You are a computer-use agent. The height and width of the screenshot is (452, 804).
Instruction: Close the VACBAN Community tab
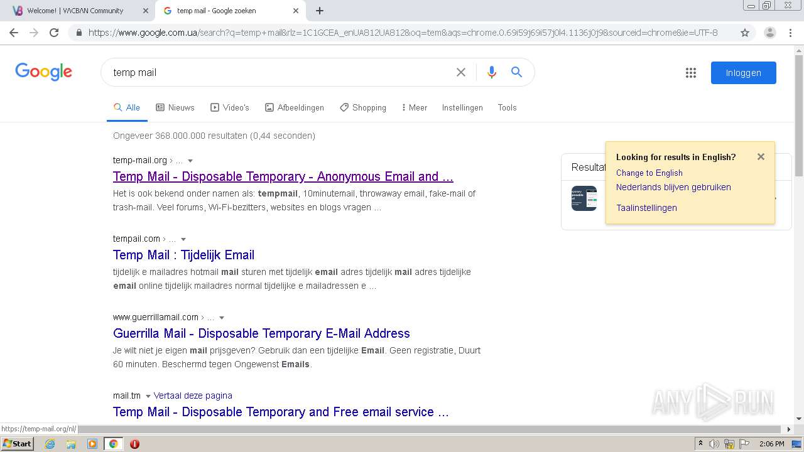point(146,11)
